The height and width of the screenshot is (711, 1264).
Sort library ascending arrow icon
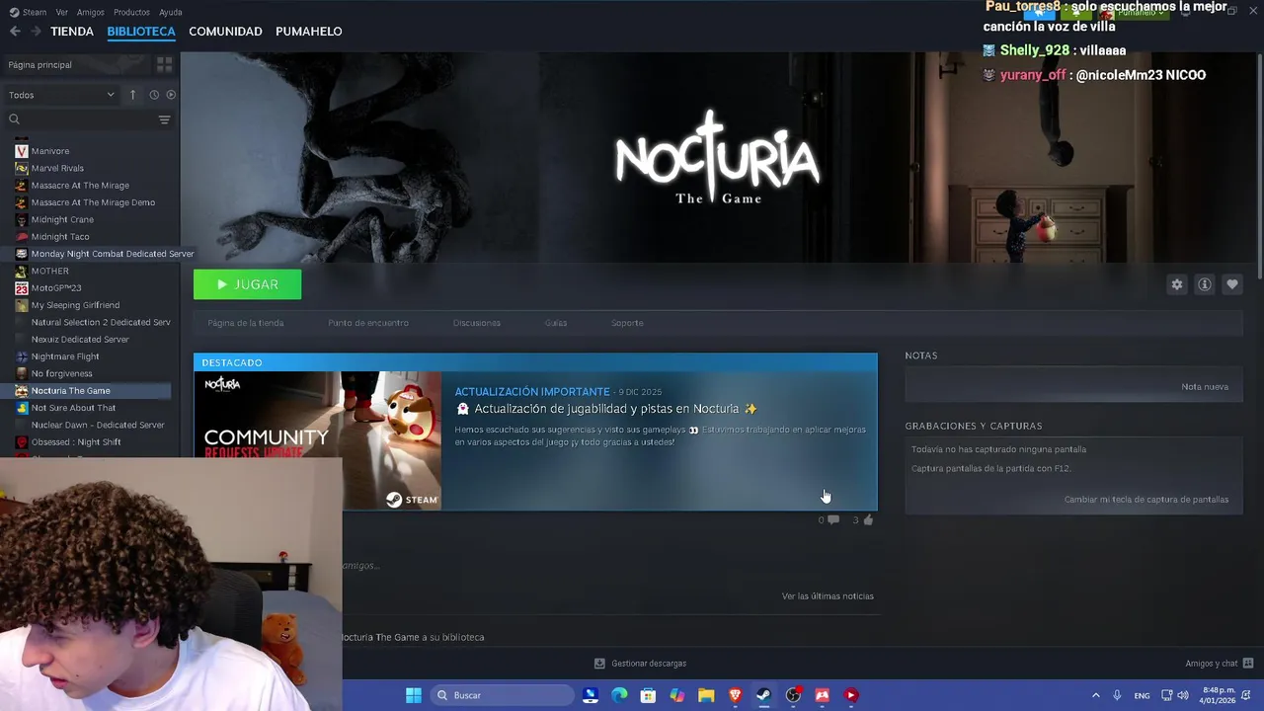132,95
